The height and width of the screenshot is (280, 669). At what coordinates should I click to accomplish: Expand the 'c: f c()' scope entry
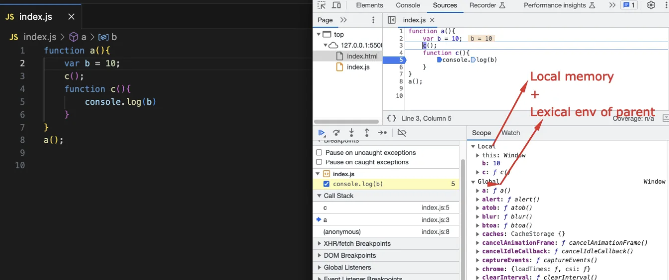pos(478,172)
